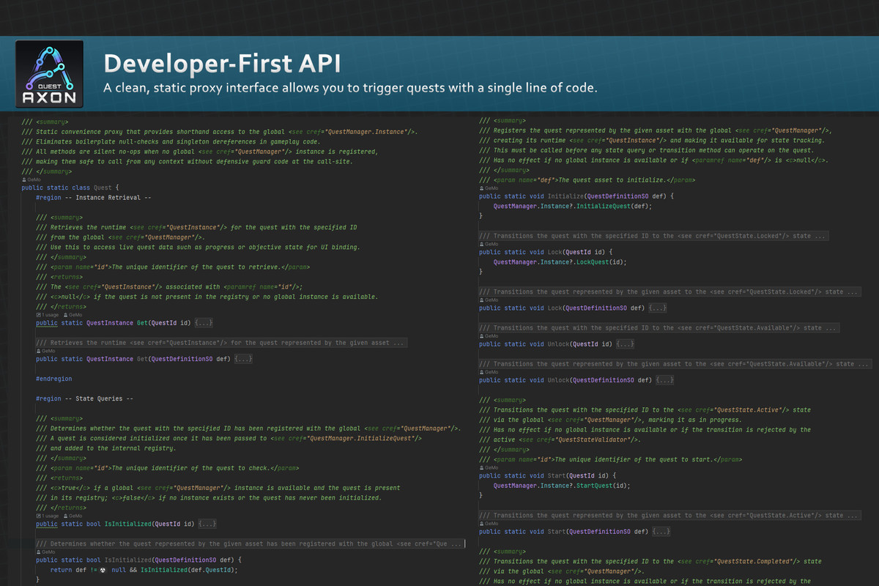Click the 'Developer-First API' heading

tap(222, 64)
